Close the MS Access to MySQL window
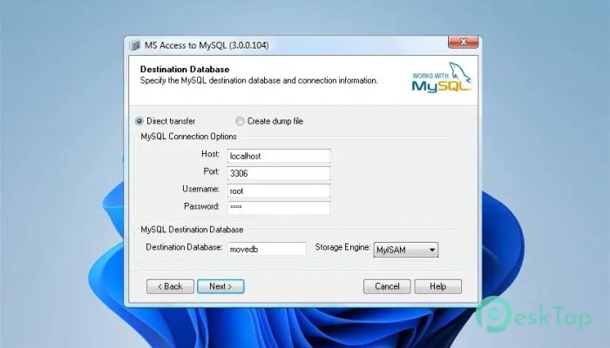The width and height of the screenshot is (610, 348). pyautogui.click(x=463, y=42)
